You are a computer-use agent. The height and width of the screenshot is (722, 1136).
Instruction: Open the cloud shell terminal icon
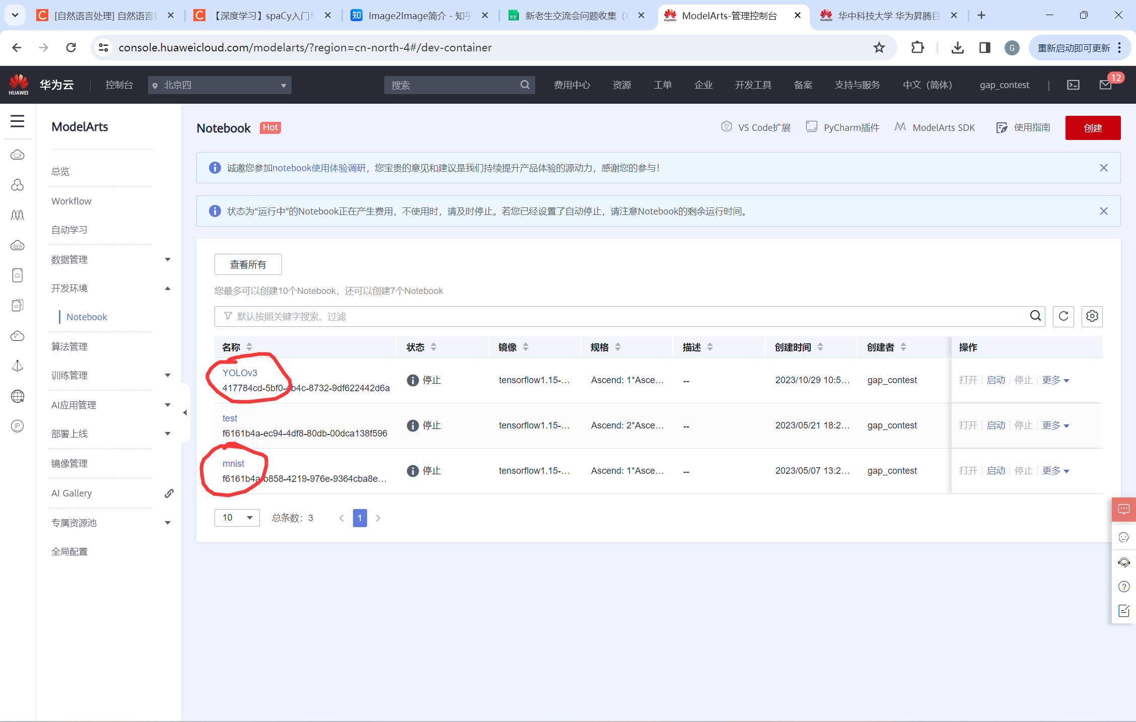coord(1073,85)
